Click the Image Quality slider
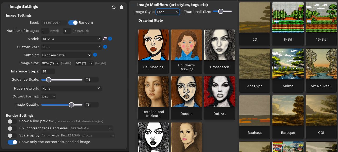Screen dimensions: 338x152 tap(62, 105)
